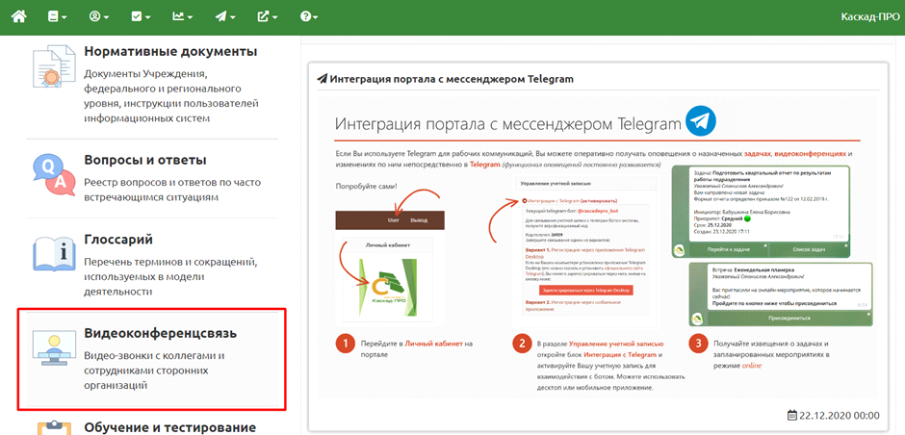905x435 pixels.
Task: Open Обучение и тестирование section
Action: tap(169, 427)
